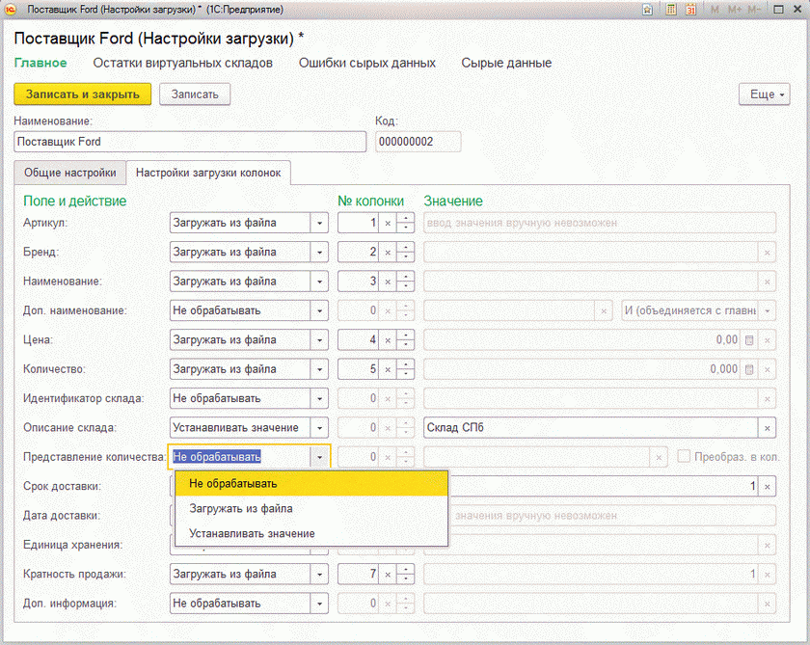Increase the Бренд column number stepper
Viewport: 810px width, 645px height.
(x=406, y=247)
